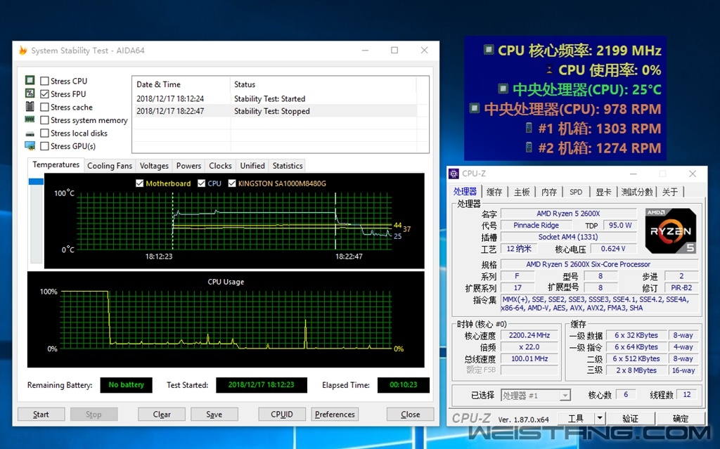Click the Save button

[x=214, y=414]
